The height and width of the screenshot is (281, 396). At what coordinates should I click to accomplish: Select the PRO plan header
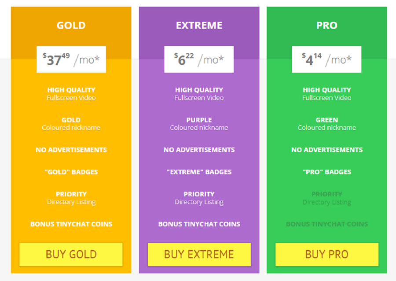pos(326,26)
